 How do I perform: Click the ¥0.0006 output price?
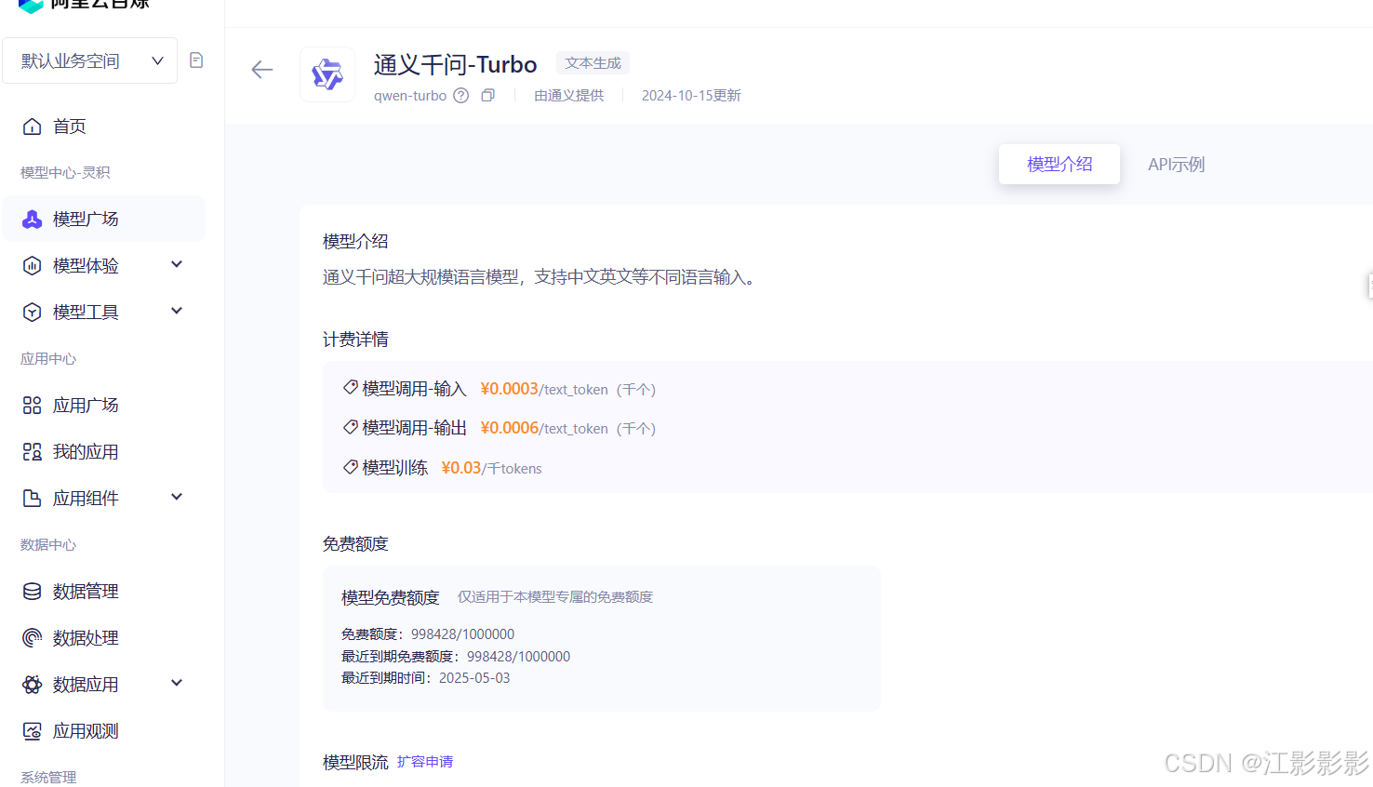[x=509, y=428]
